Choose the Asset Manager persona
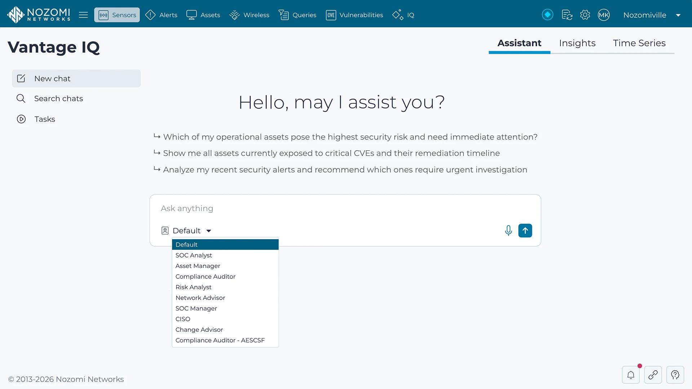 tap(225, 266)
